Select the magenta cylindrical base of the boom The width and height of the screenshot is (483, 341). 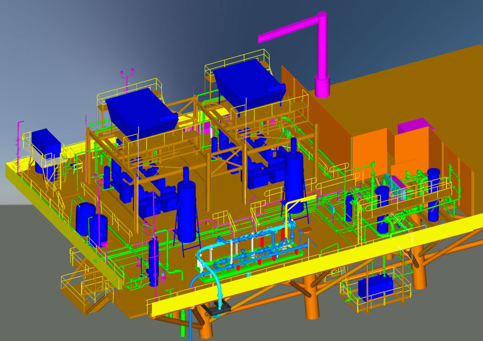322,87
